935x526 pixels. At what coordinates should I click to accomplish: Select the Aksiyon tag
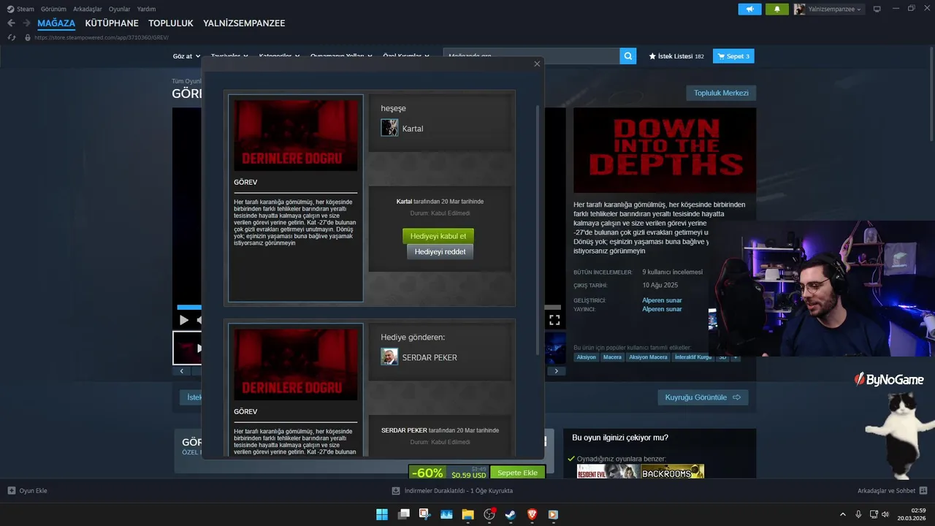point(587,357)
